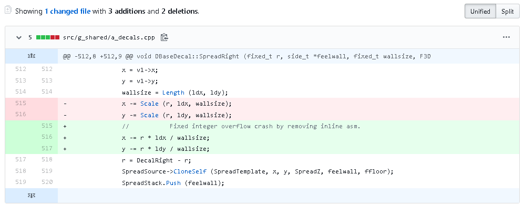Switch to Unified diff view
The height and width of the screenshot is (205, 524).
(x=480, y=11)
